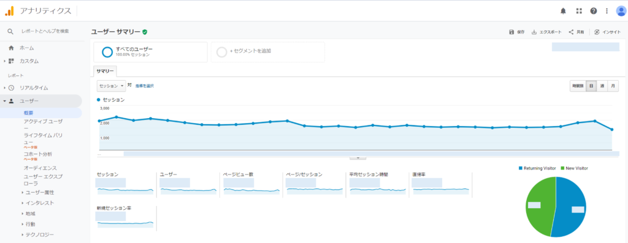Click the Returning Visitor blue legend swatch
Screen dimensions: 628x243
point(520,168)
